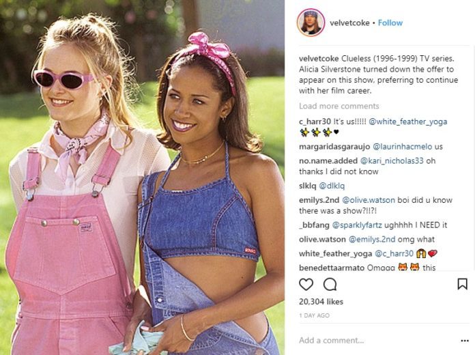Open the comment speech bubble icon
This screenshot has width=475, height=355.
point(330,285)
